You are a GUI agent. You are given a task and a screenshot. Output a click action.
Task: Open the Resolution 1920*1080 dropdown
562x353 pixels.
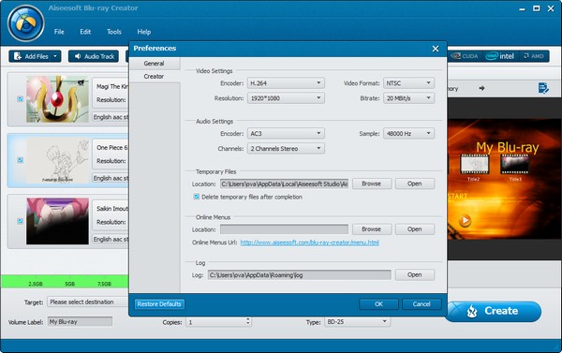[286, 98]
